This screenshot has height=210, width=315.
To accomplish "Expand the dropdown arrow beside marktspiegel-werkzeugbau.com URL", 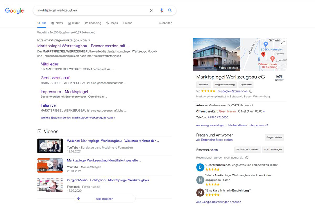I will click(x=89, y=40).
